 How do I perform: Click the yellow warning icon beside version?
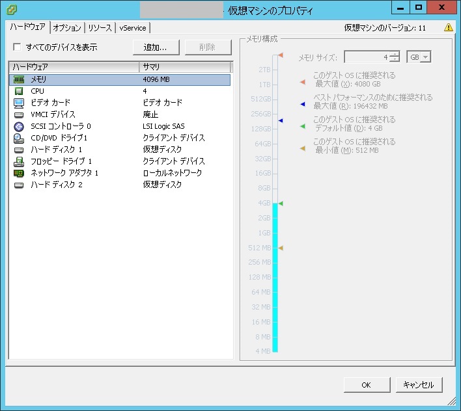tap(449, 28)
